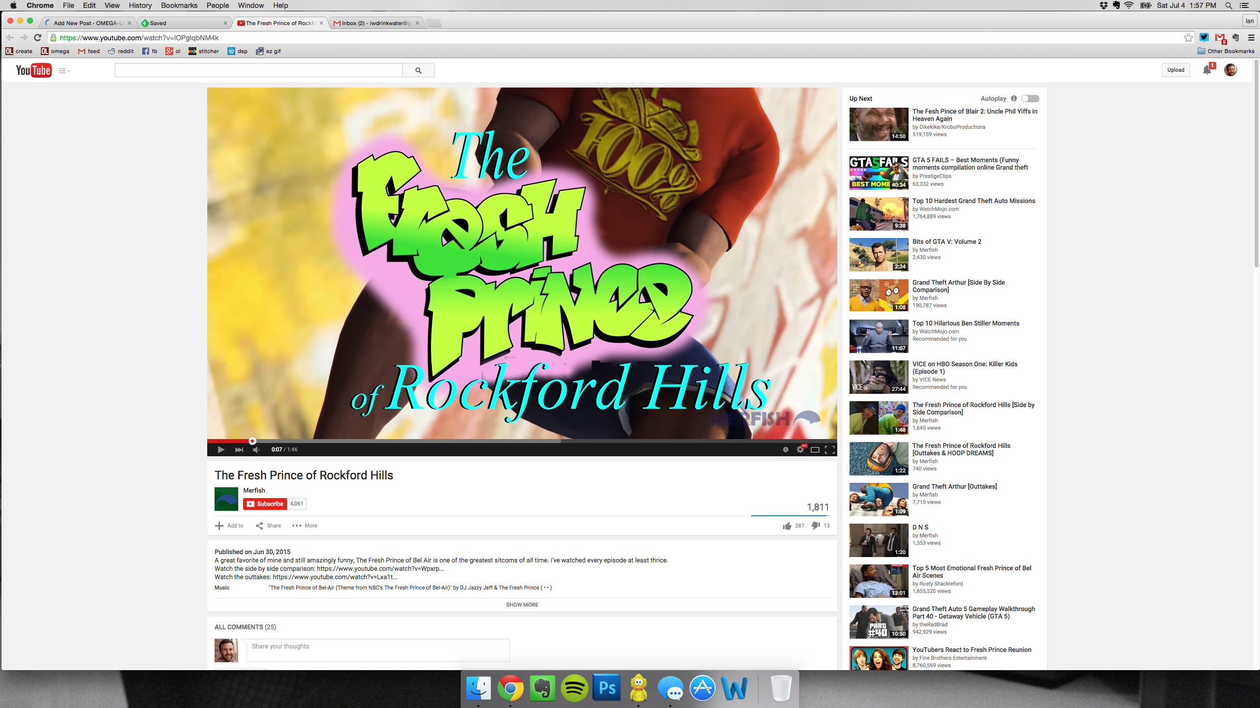Image resolution: width=1260 pixels, height=708 pixels.
Task: Click the address bar URL
Action: pos(139,37)
